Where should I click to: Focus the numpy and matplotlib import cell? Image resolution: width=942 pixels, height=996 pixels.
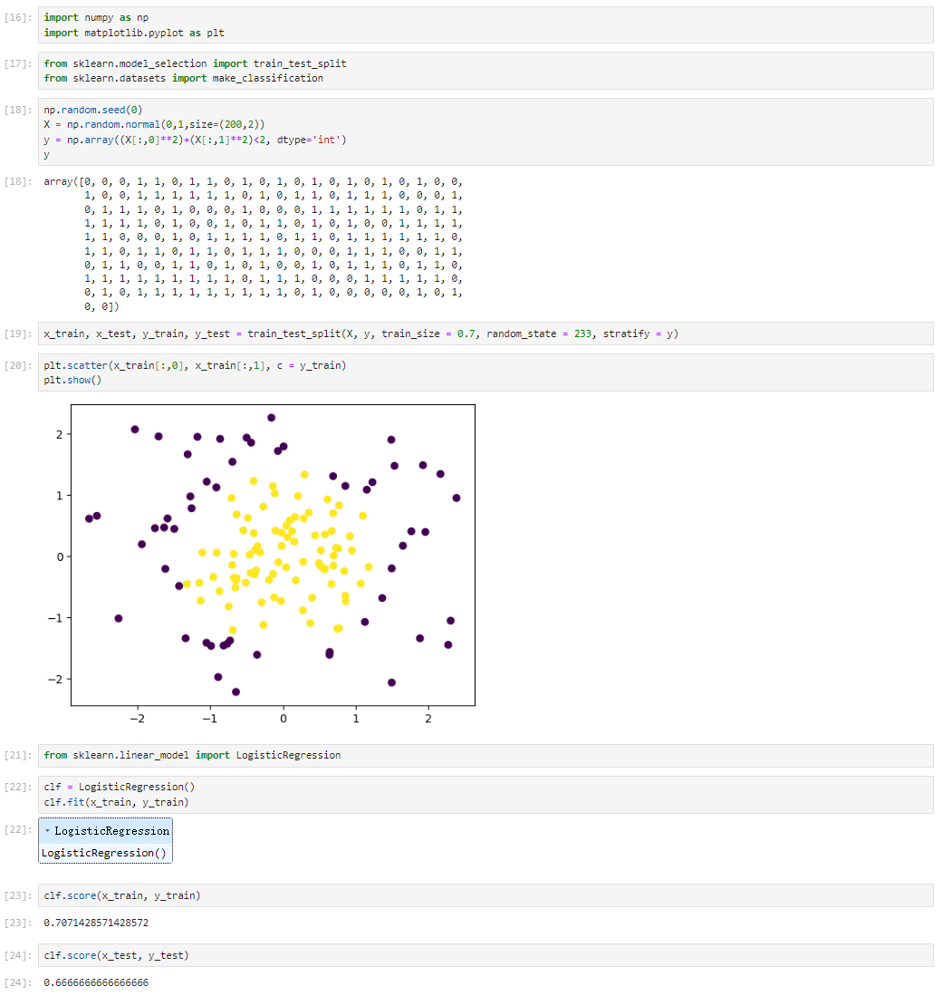[485, 24]
